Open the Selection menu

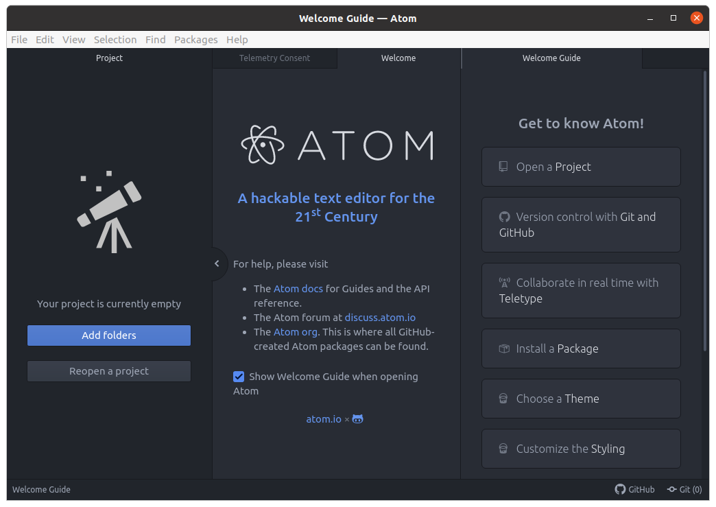coord(115,40)
